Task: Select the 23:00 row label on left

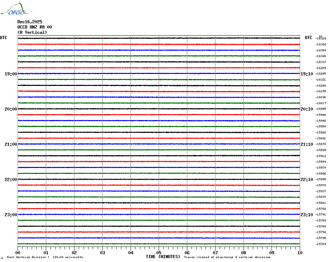Action: 11,215
